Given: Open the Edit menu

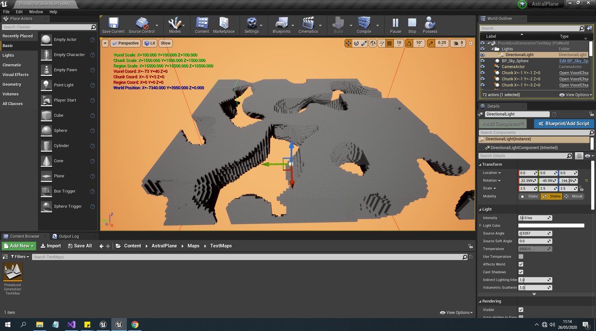Looking at the screenshot, I should click(19, 11).
